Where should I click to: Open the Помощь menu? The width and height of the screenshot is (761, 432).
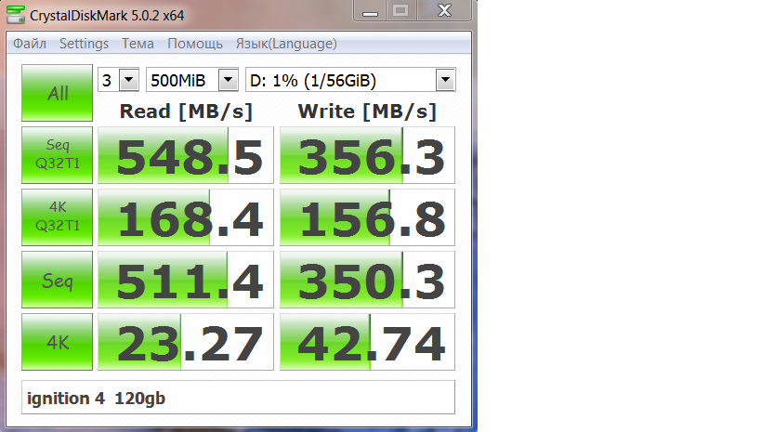195,44
